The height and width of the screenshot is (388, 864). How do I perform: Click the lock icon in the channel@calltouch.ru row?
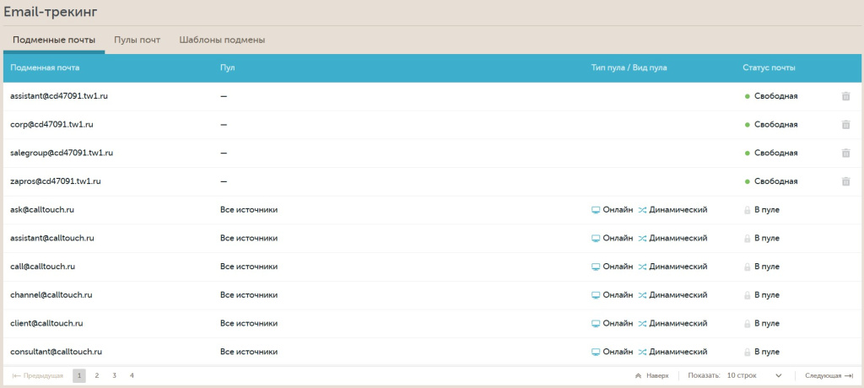(748, 295)
